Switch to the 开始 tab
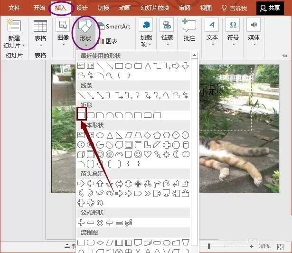 [39, 8]
